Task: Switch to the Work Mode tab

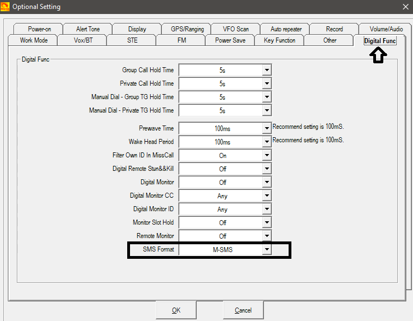Action: tap(34, 40)
